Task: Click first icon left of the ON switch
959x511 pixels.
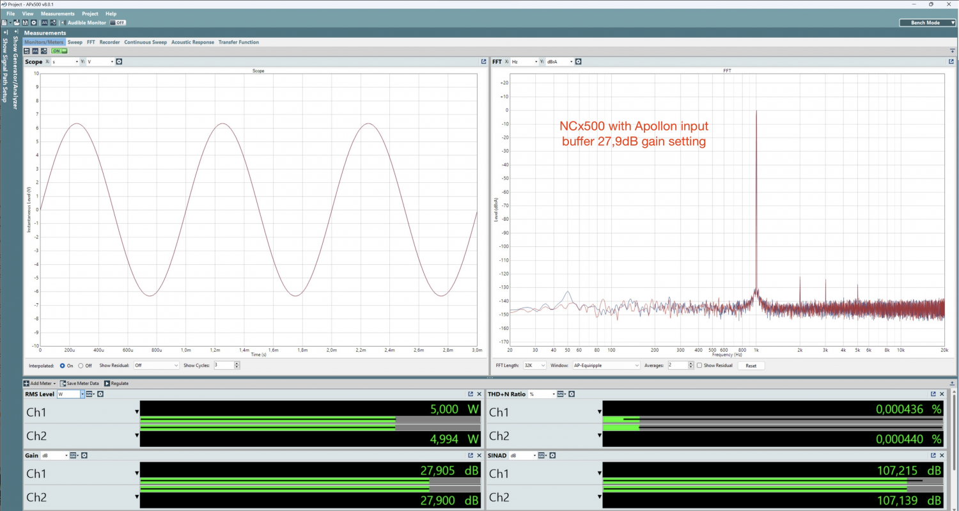Action: [27, 51]
